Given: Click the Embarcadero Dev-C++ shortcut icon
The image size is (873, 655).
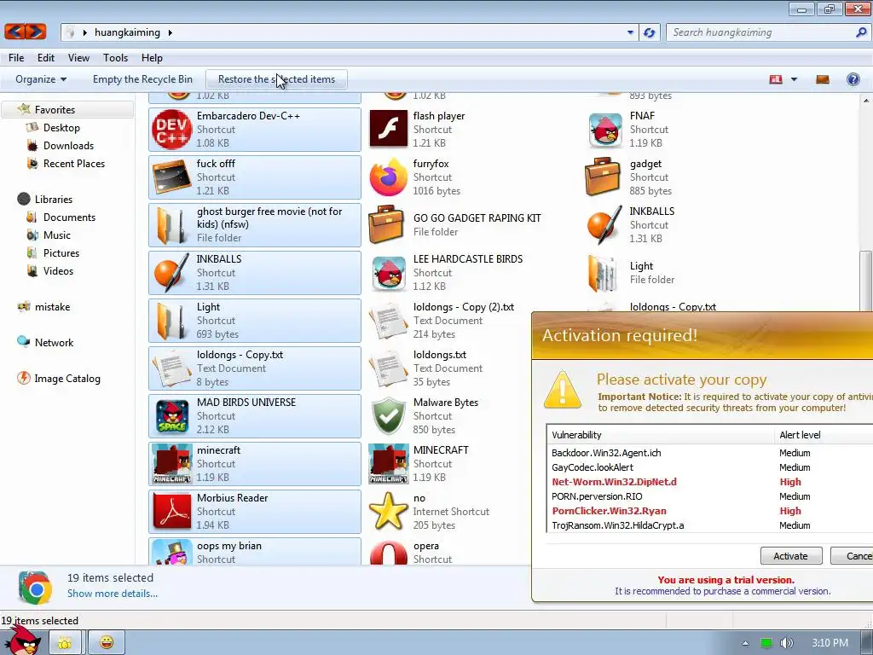Looking at the screenshot, I should (172, 130).
